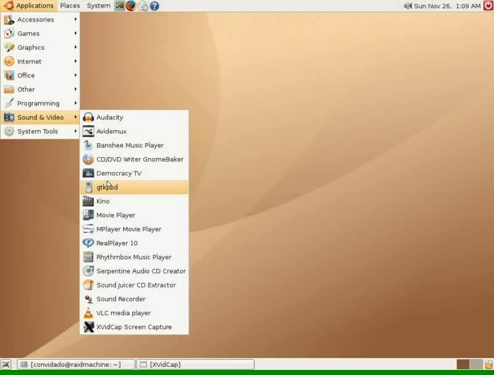Click the XVidCap Screen Capture label
The image size is (494, 375).
[x=134, y=327]
